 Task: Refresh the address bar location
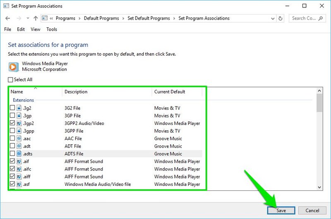[281, 18]
